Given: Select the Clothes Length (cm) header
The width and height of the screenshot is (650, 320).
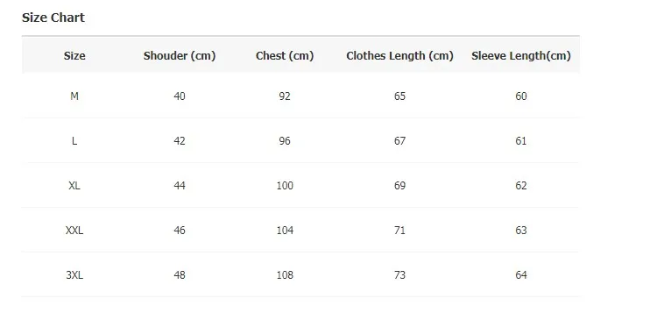Looking at the screenshot, I should pos(399,55).
